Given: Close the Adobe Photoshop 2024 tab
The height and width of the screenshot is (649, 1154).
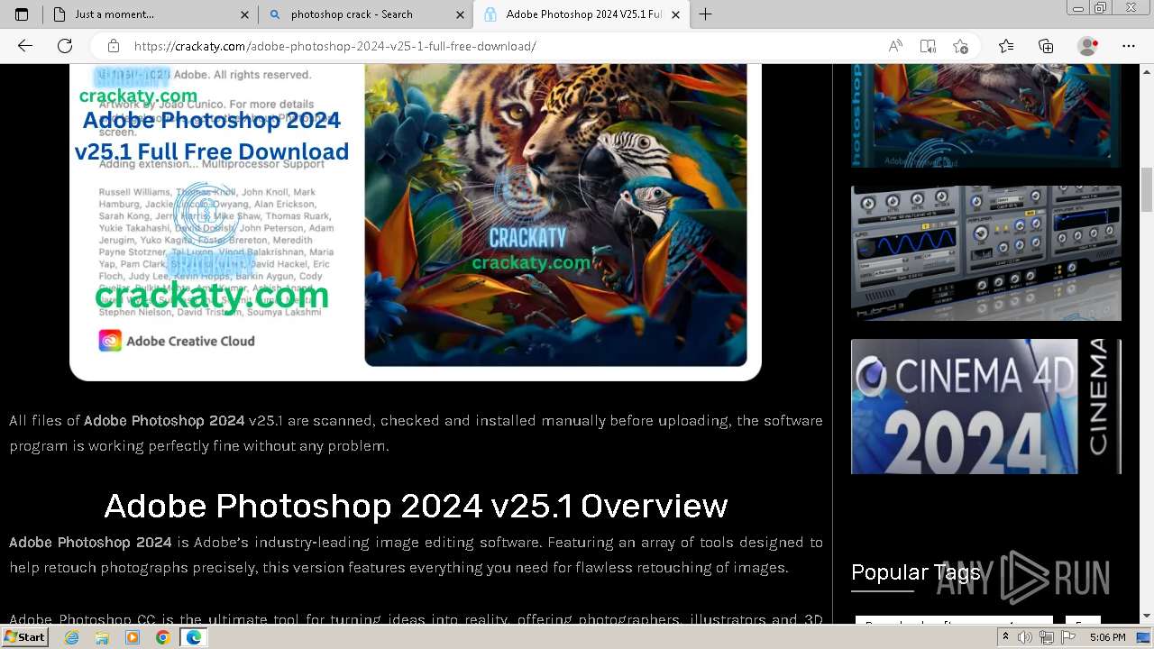Looking at the screenshot, I should pos(675,14).
